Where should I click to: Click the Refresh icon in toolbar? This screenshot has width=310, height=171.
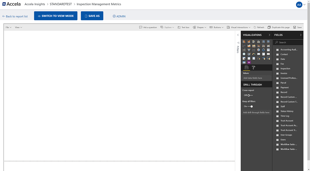(259, 27)
